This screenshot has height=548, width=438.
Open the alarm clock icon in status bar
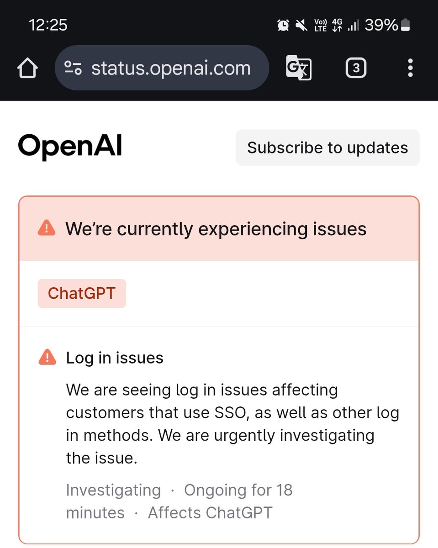click(x=283, y=26)
